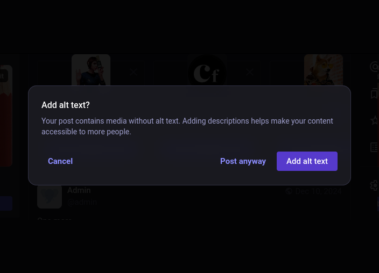Open the red media thumbnail at the left edge
Image resolution: width=379 pixels, height=273 pixels.
(x=5, y=124)
